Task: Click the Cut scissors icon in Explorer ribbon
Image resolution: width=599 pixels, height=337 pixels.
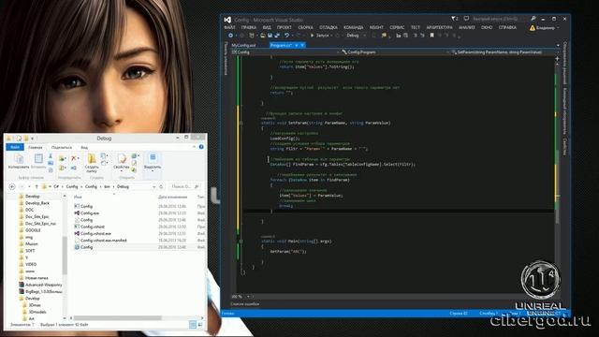Action: click(x=51, y=156)
